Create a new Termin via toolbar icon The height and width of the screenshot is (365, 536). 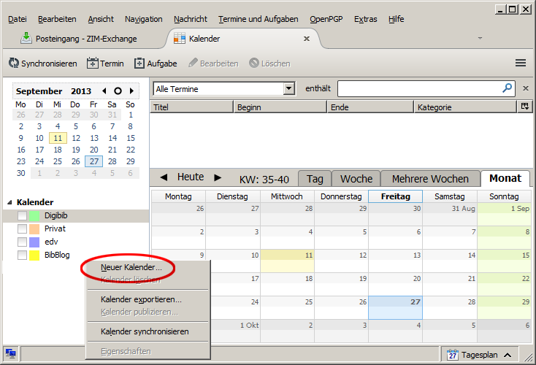tap(93, 64)
